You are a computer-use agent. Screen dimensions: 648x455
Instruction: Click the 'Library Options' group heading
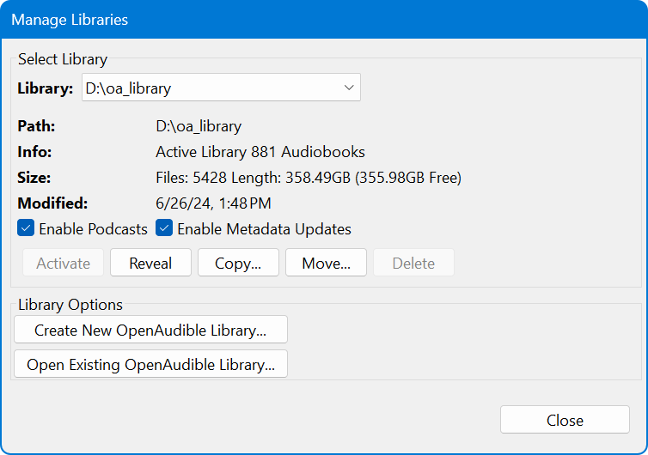70,305
